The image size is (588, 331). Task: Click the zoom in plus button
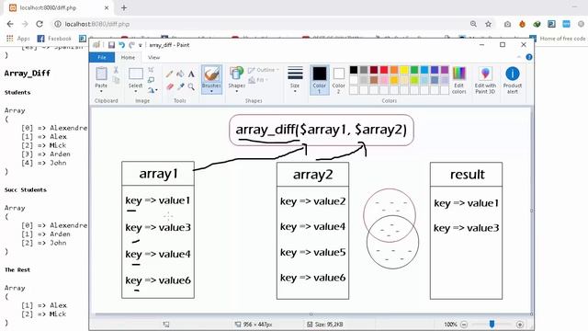point(520,325)
